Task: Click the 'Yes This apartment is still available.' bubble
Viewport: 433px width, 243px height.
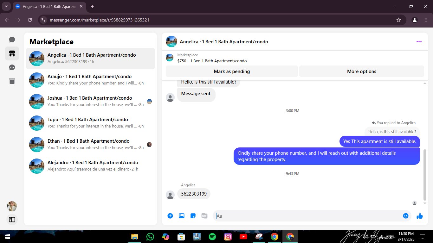Action: [380, 141]
